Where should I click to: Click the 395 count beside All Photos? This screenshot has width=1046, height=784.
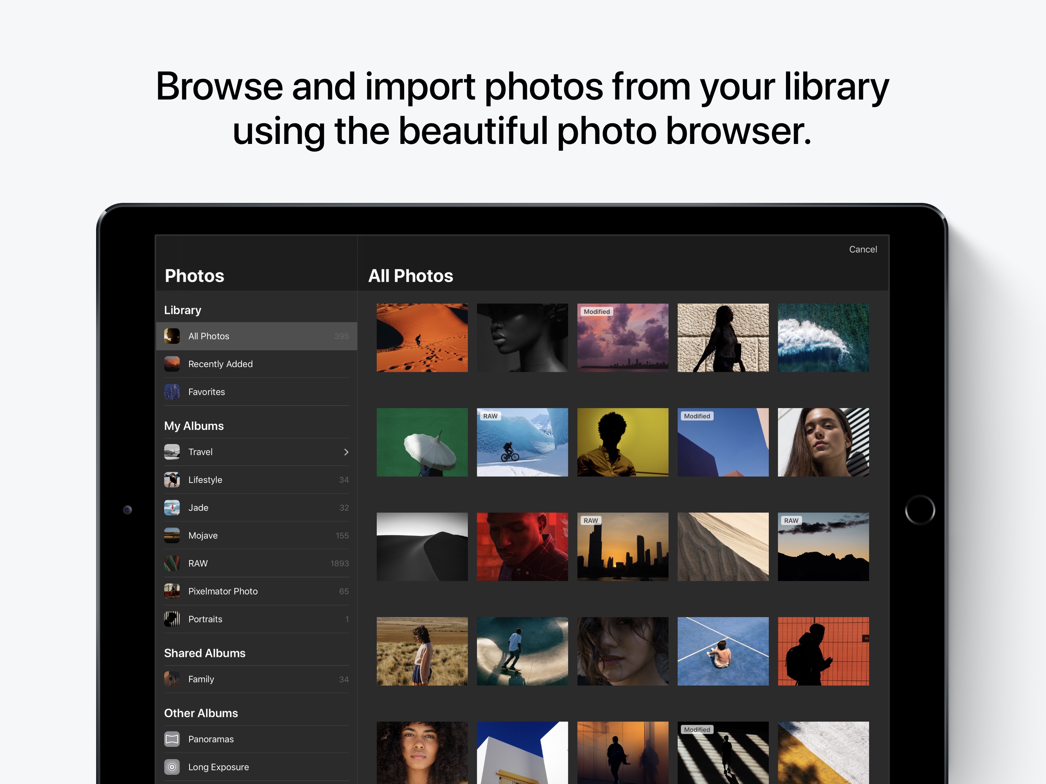coord(342,336)
